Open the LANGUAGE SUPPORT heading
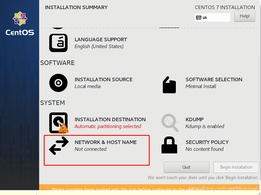261x195 pixels. 101,40
